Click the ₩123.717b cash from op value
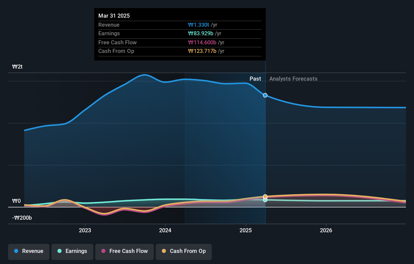The image size is (414, 264). (202, 51)
